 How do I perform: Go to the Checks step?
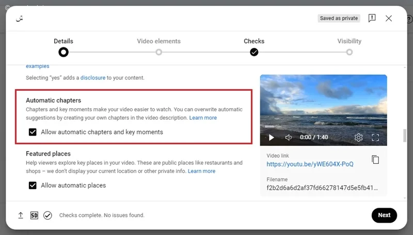point(254,41)
